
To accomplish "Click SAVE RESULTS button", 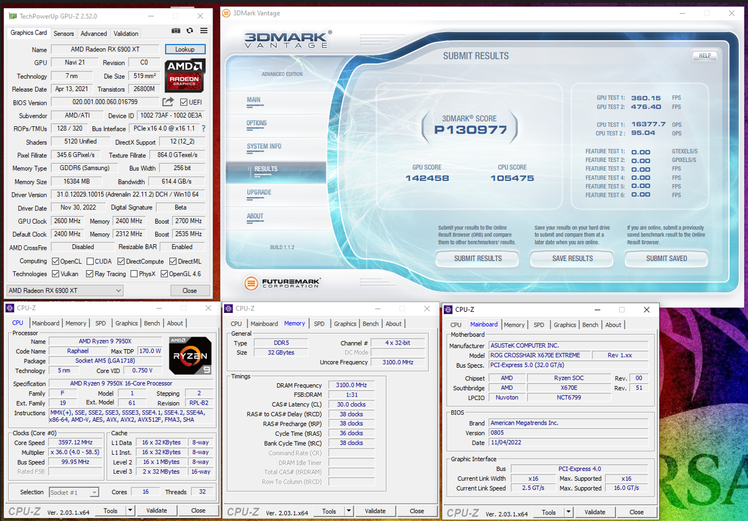I will [x=572, y=259].
